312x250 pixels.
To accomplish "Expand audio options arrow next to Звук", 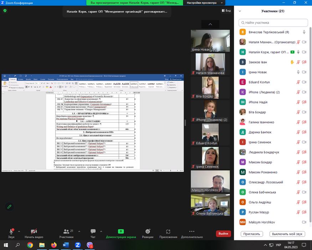I will click(19, 231).
